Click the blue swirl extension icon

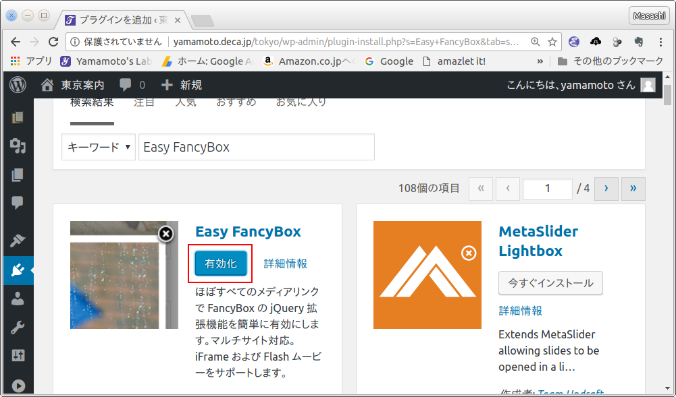pos(574,42)
